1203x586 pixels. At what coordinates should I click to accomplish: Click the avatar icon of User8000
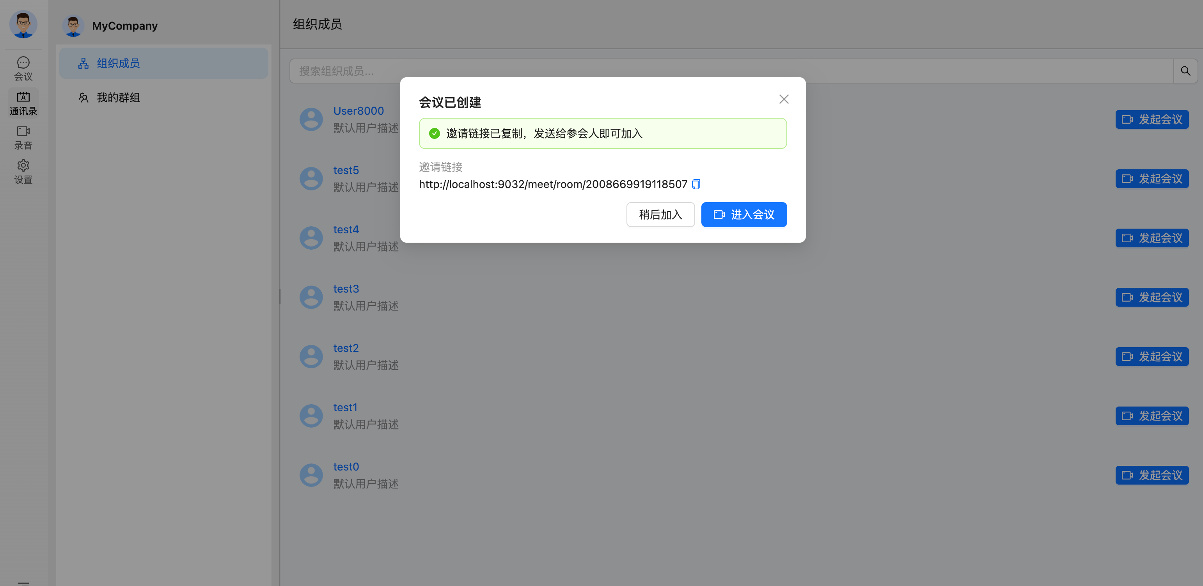click(x=311, y=119)
